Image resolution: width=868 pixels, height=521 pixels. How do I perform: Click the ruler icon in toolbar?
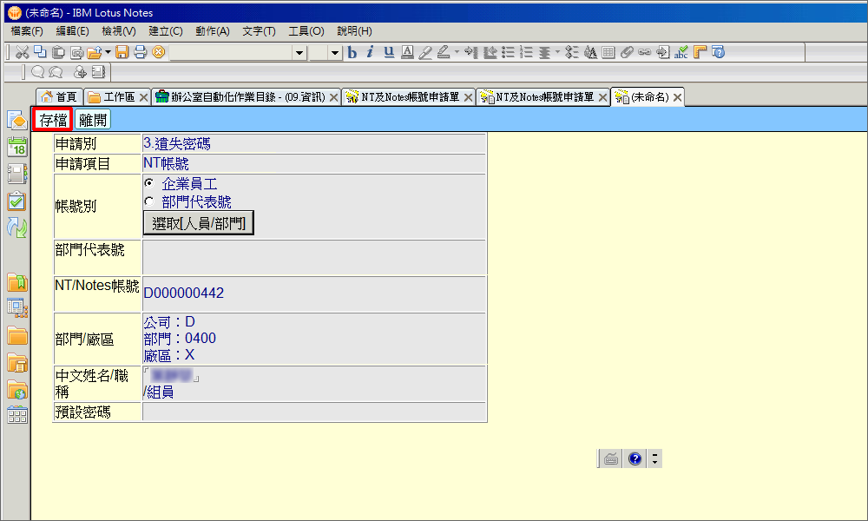click(700, 52)
